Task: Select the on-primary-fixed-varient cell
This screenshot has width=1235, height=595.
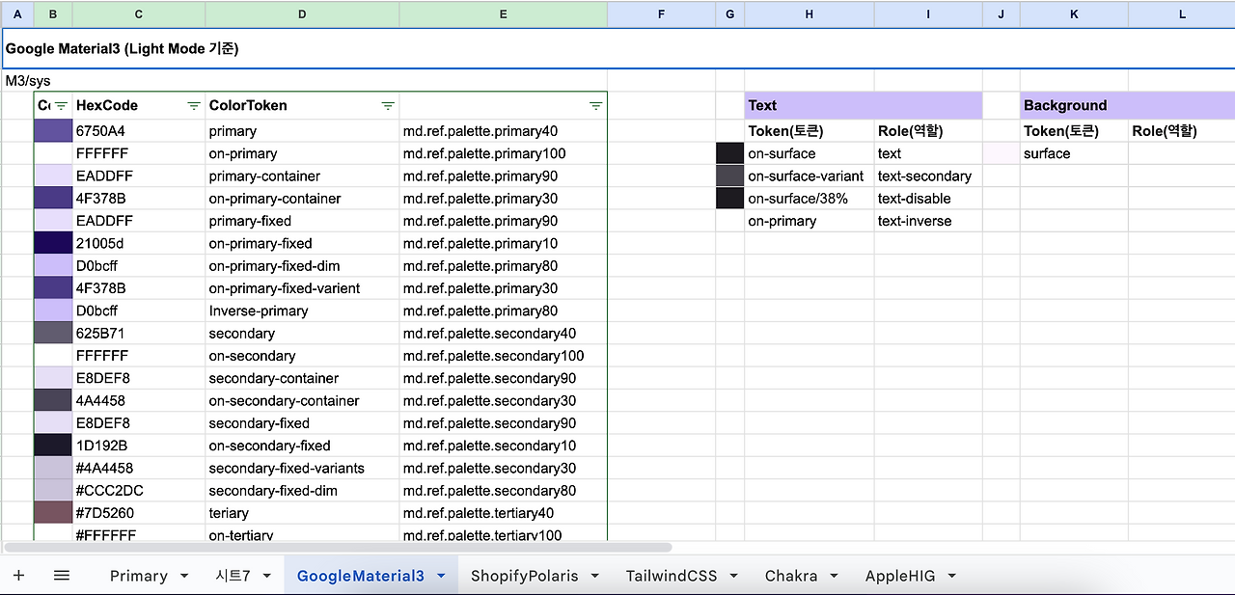Action: pyautogui.click(x=303, y=288)
